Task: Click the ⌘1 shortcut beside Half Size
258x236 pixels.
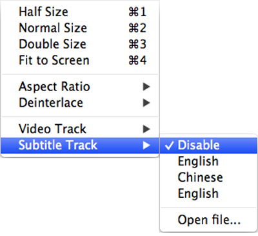Action: [137, 12]
